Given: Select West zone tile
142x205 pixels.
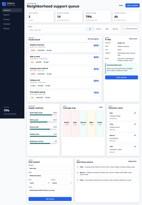Looking at the screenshot, I should (x=92, y=123).
